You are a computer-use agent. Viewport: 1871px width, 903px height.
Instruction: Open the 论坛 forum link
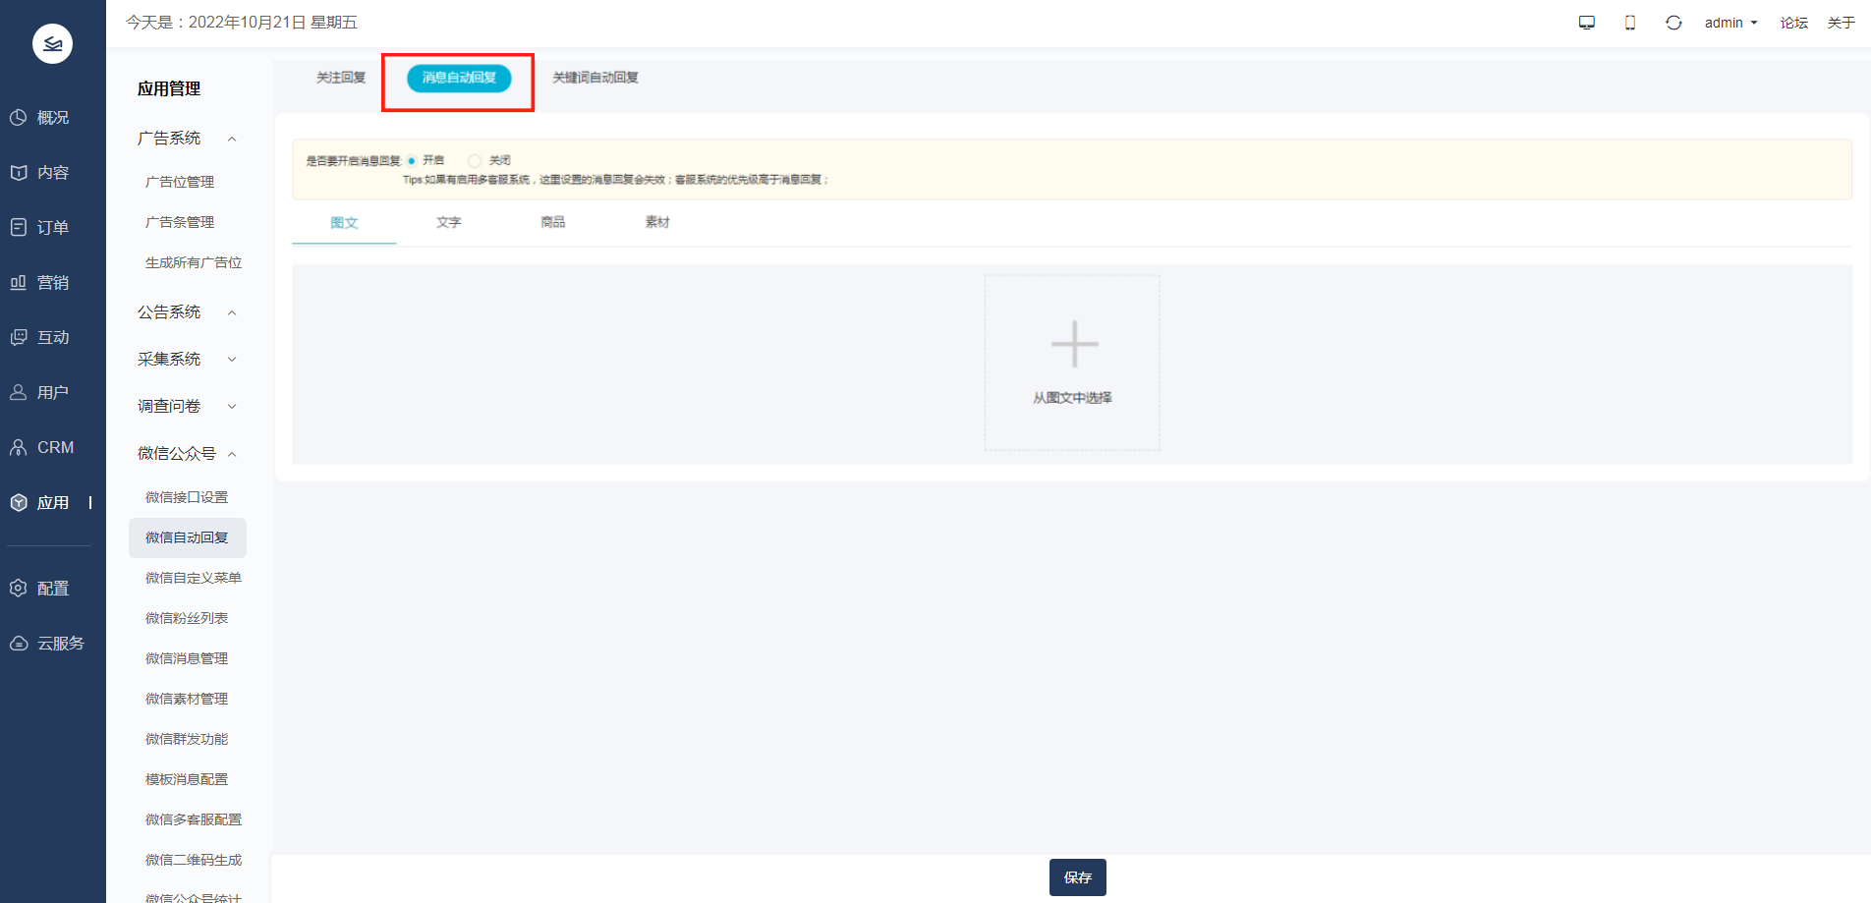coord(1793,23)
